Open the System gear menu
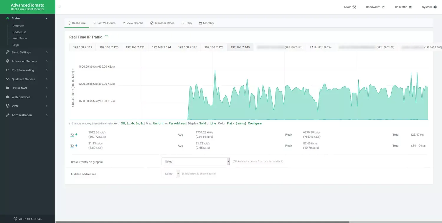 (429, 7)
